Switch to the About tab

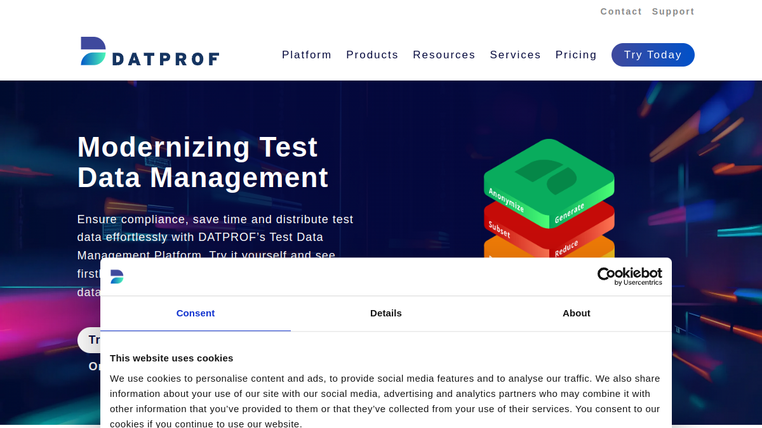pyautogui.click(x=577, y=313)
